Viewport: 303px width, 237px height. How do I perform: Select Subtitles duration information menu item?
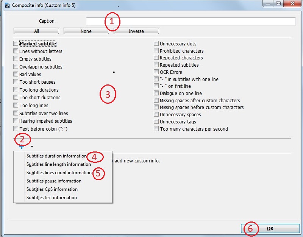tap(56, 156)
